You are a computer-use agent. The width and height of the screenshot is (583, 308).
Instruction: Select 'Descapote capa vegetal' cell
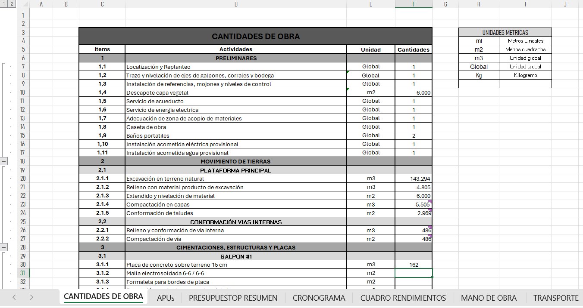pos(236,92)
